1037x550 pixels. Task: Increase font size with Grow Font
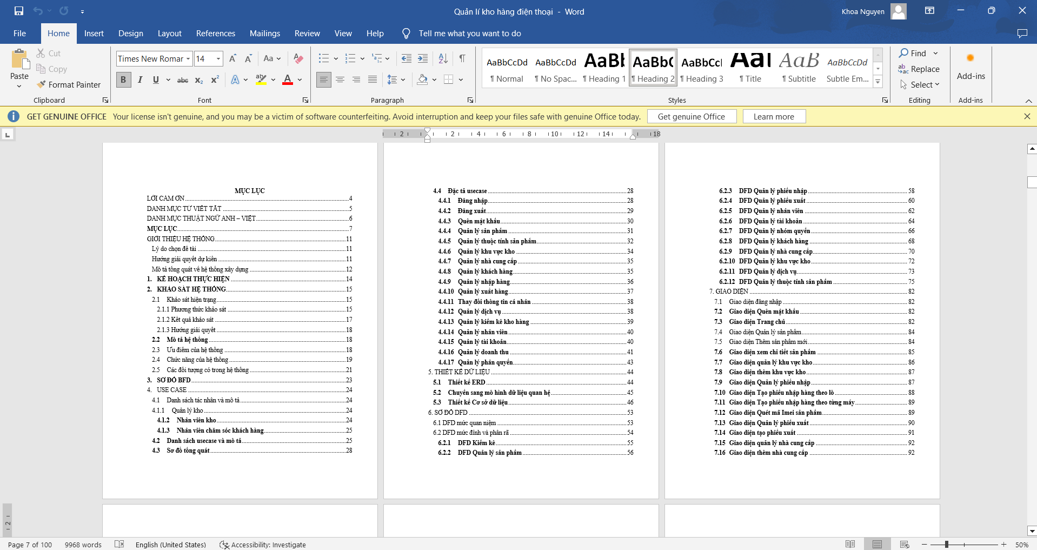pyautogui.click(x=232, y=58)
